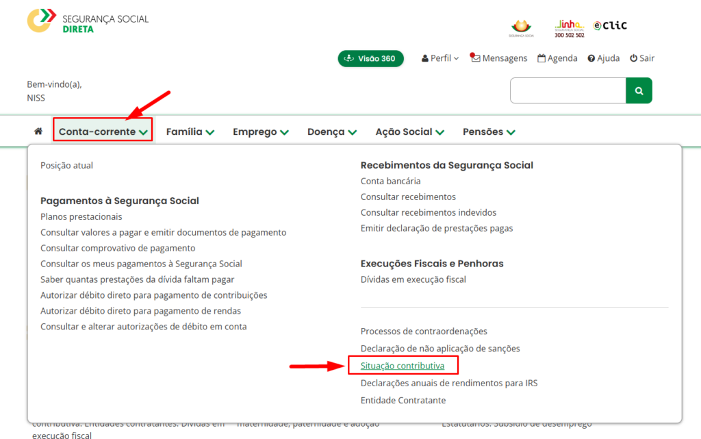Collapse the Conta-corrente menu
Screen dimensions: 701x439
coord(103,131)
